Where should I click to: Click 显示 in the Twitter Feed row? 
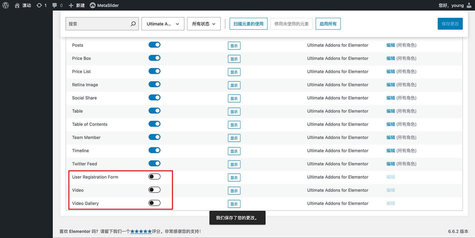click(x=234, y=164)
